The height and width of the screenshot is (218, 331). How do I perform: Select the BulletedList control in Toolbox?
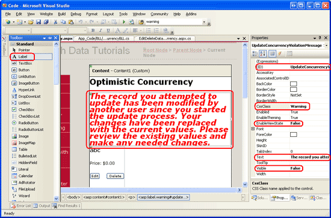(x=31, y=156)
